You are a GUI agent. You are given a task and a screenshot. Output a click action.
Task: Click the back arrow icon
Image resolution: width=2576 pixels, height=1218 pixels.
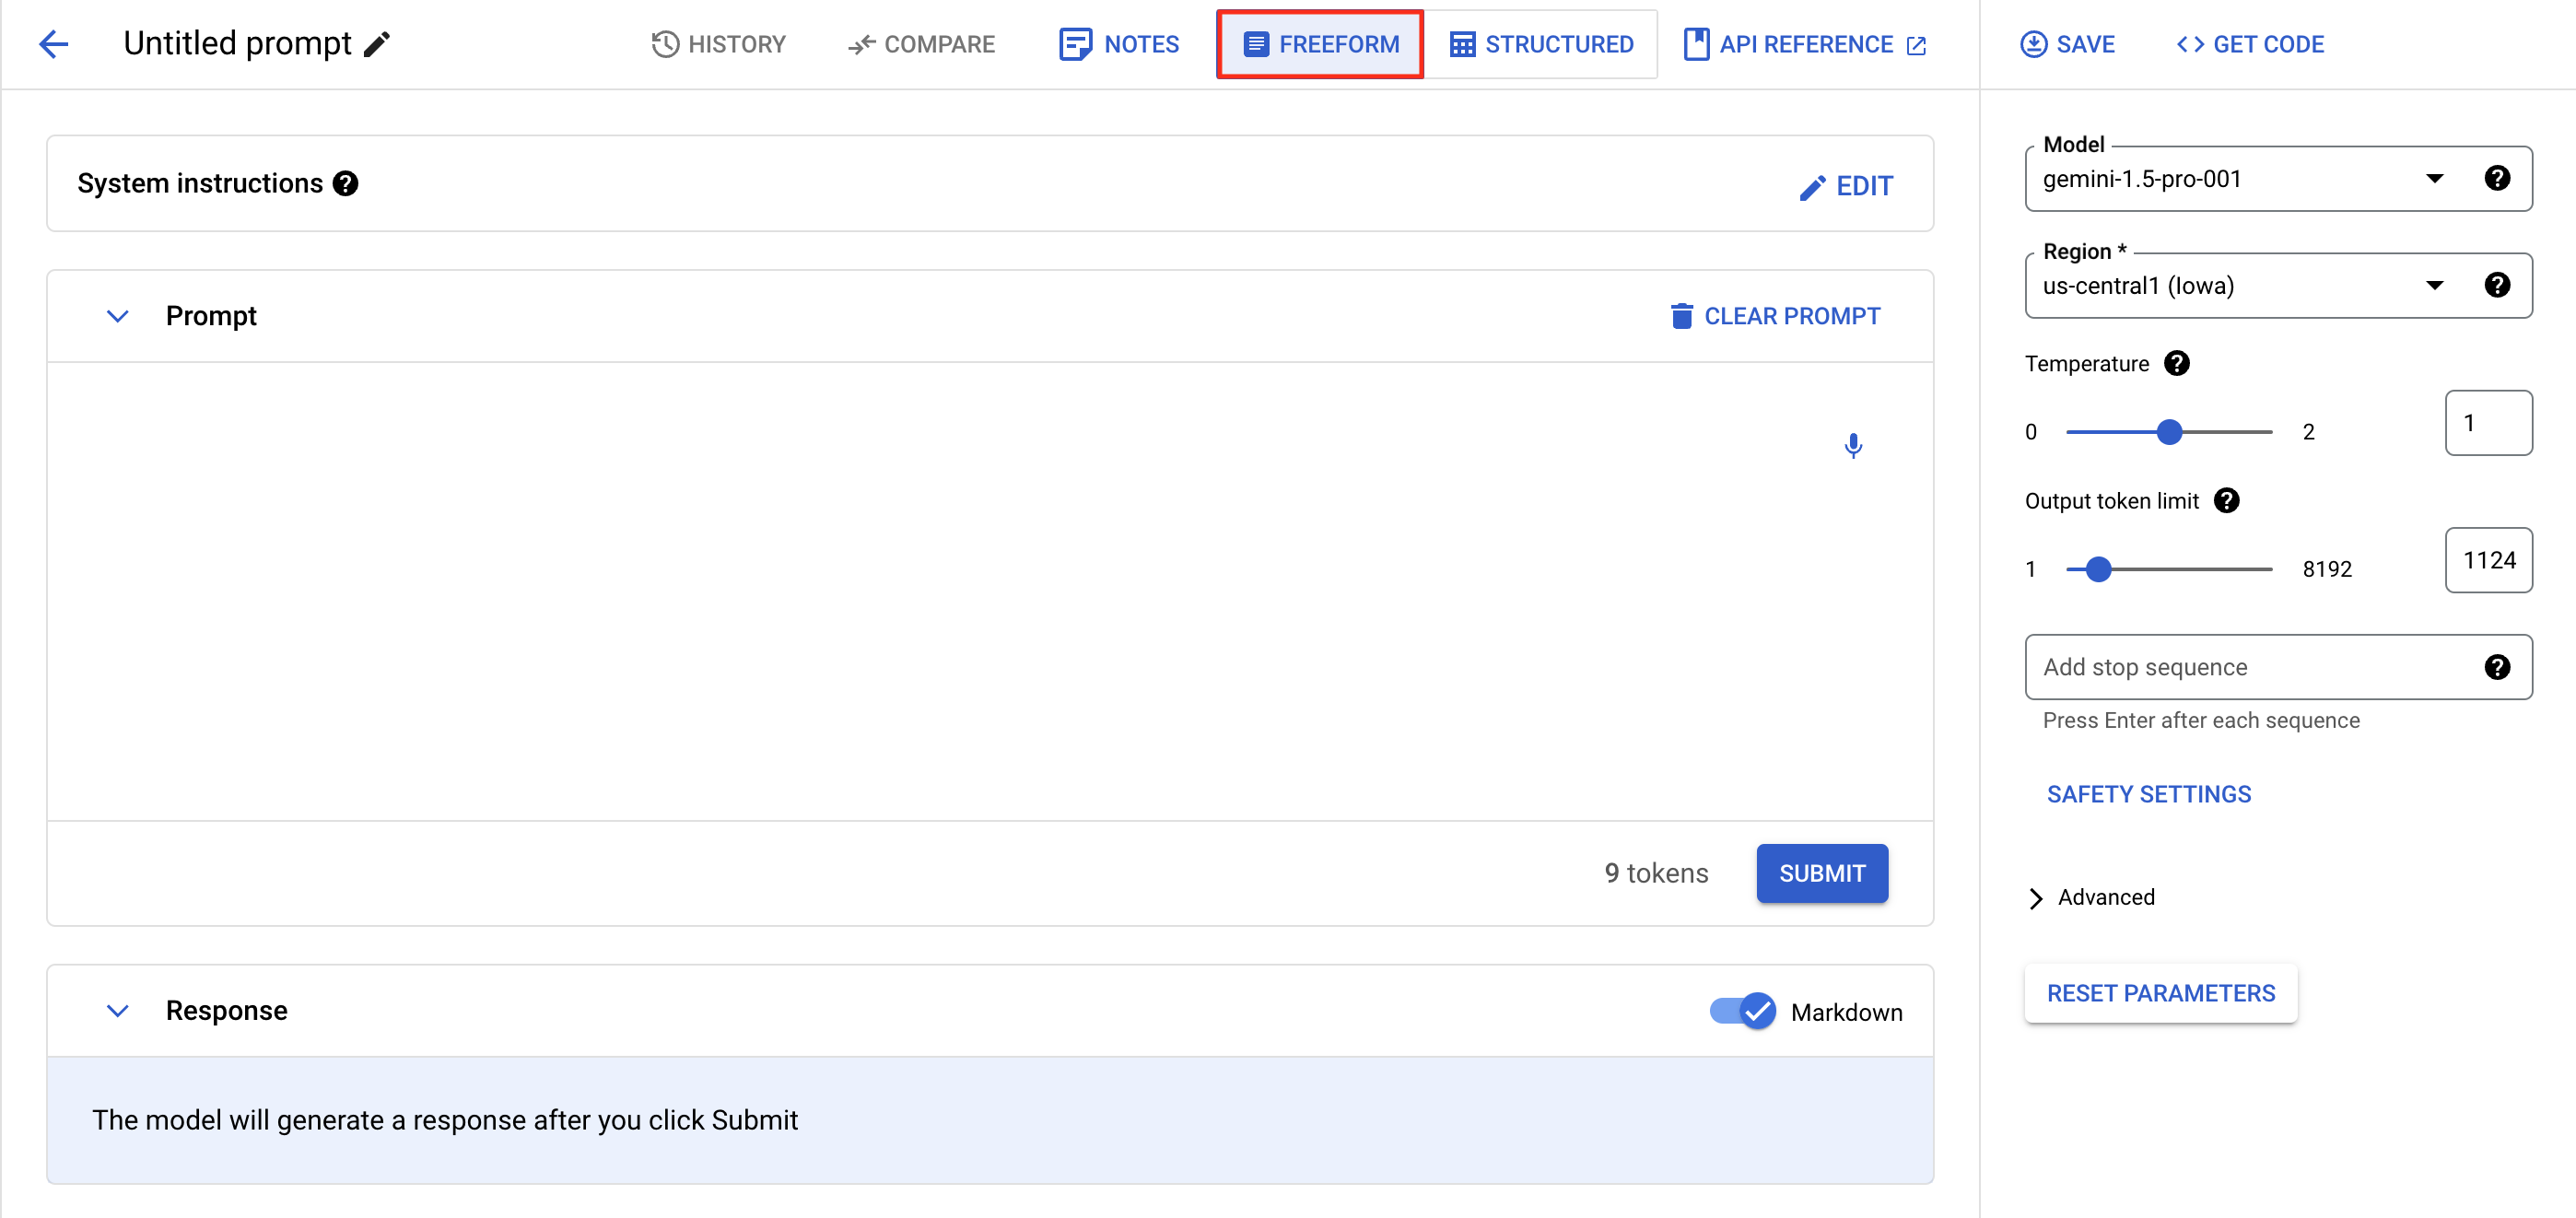(53, 44)
